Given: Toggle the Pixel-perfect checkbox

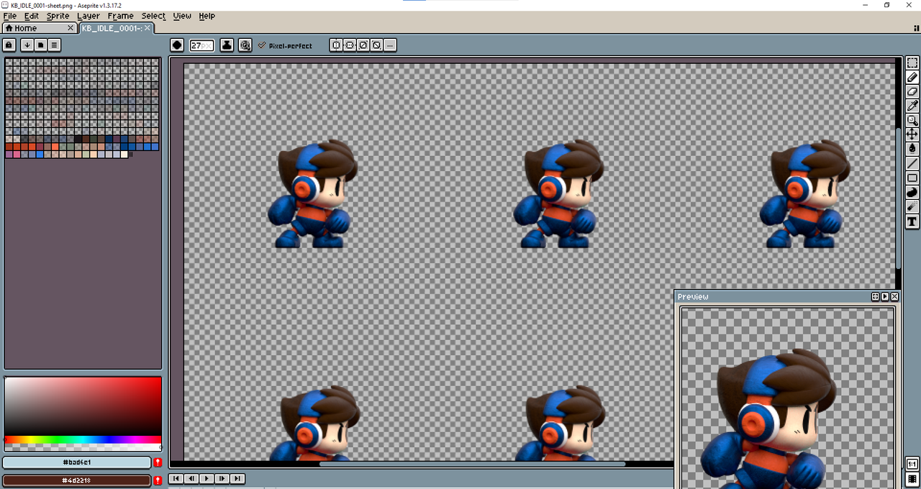Looking at the screenshot, I should point(285,45).
